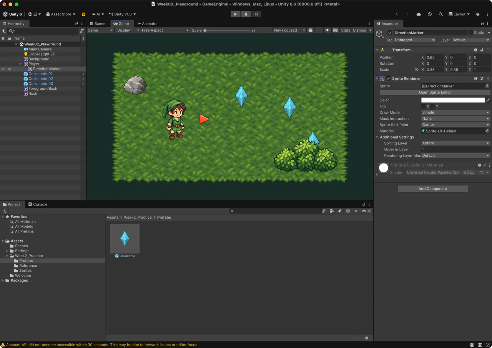The width and height of the screenshot is (492, 348).
Task: Click Project favorites star icon
Action: click(x=356, y=211)
